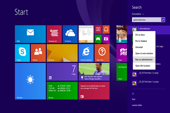Open the Store tile

click(122, 72)
